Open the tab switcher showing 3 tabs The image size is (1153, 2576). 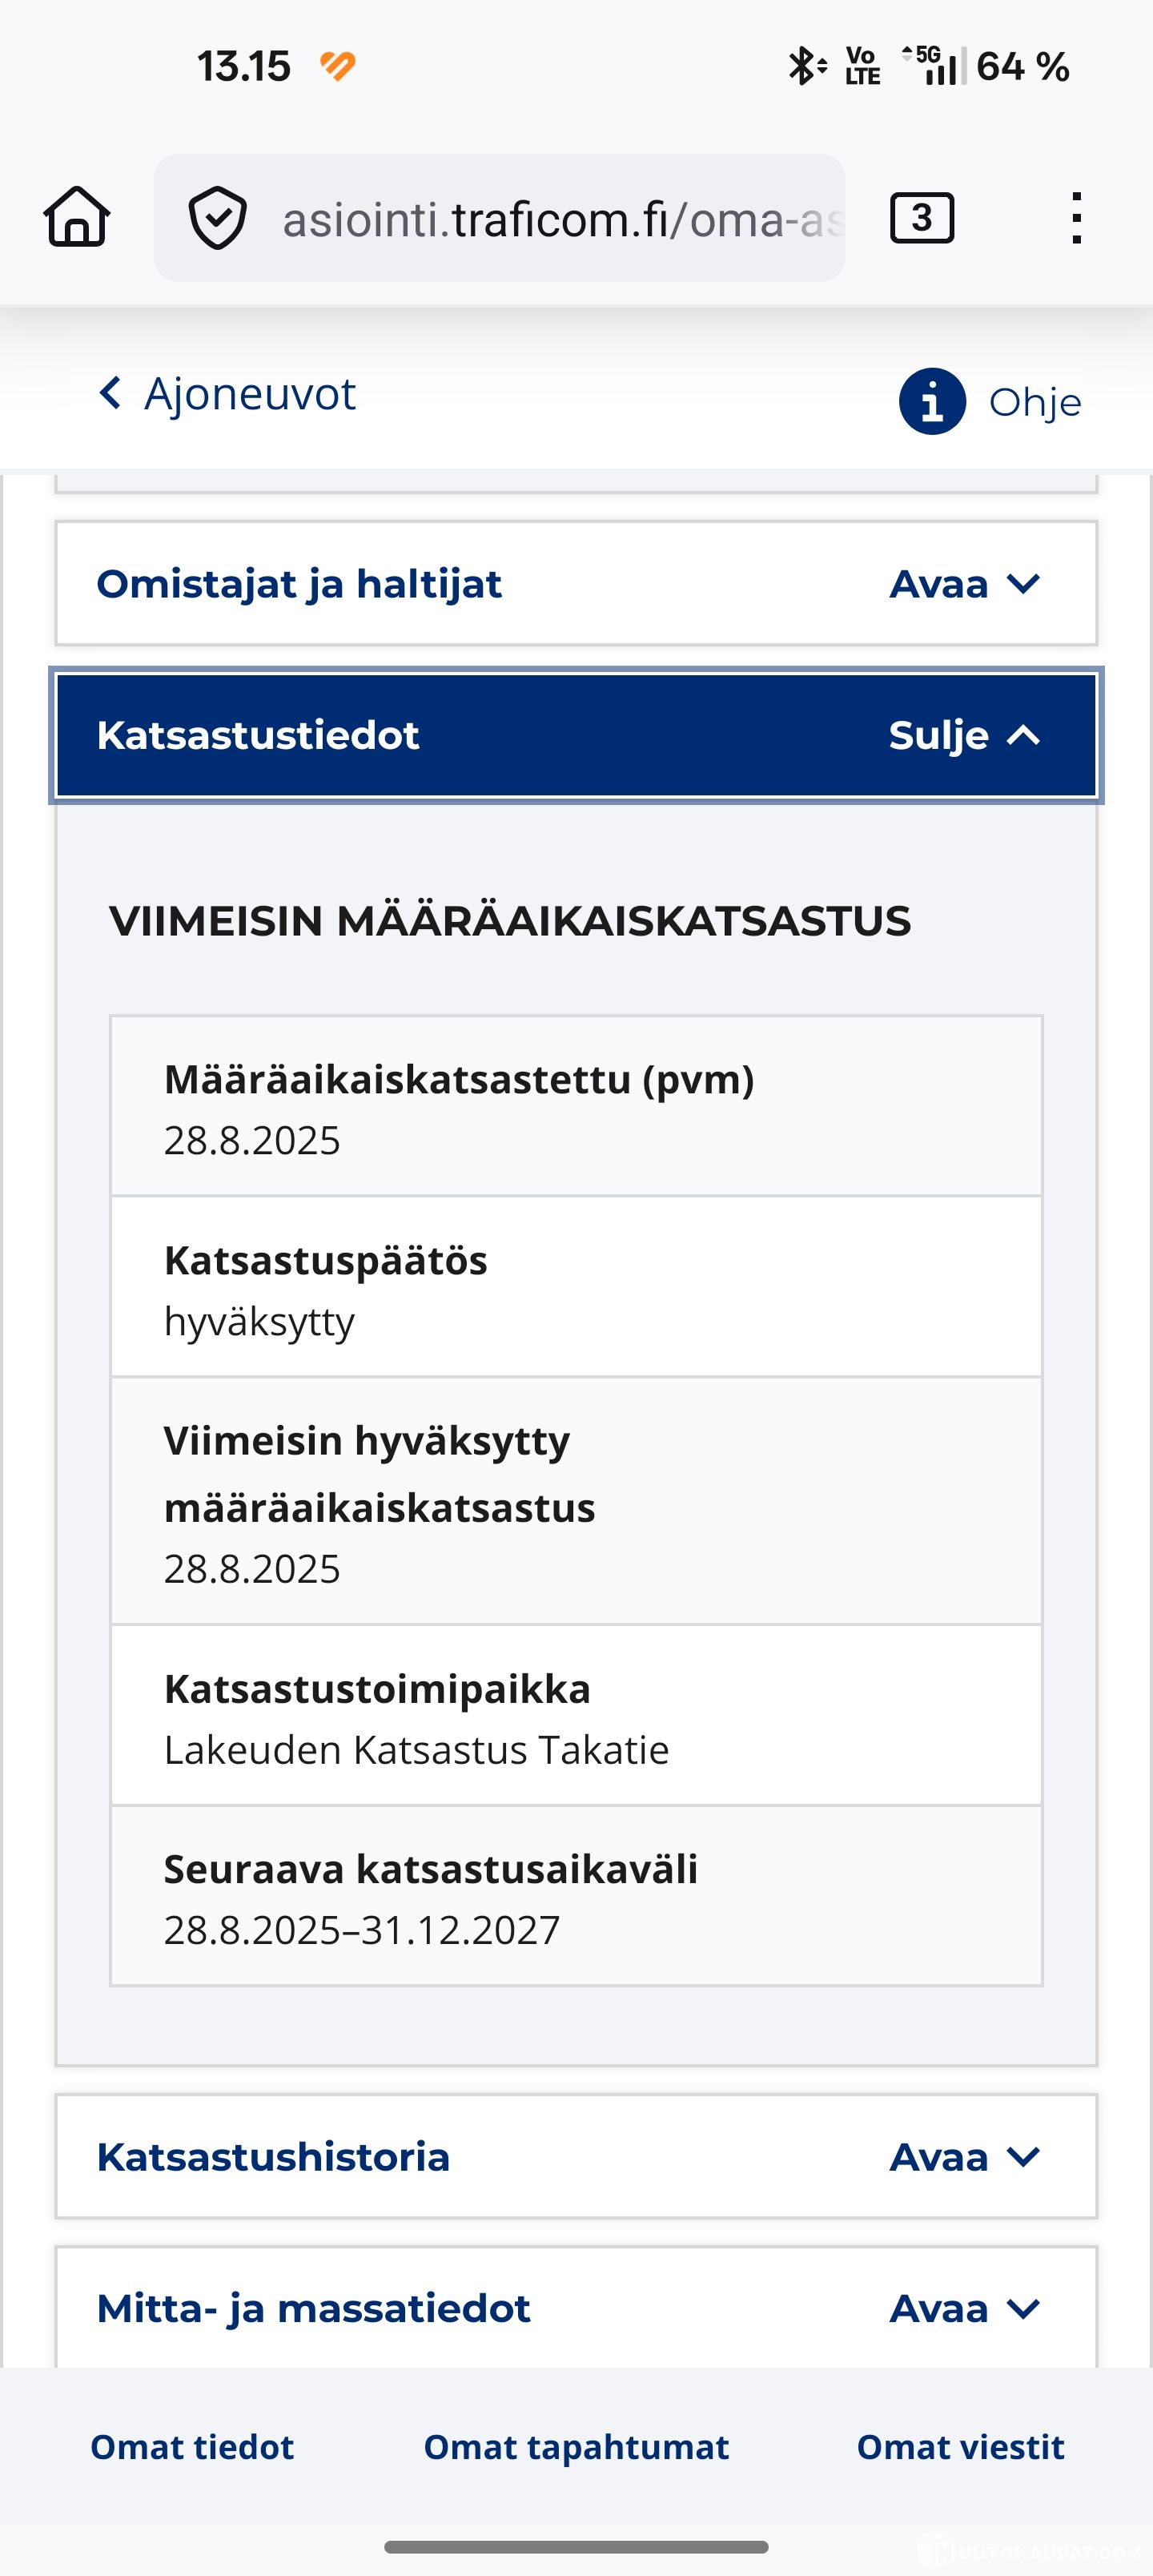pyautogui.click(x=921, y=218)
